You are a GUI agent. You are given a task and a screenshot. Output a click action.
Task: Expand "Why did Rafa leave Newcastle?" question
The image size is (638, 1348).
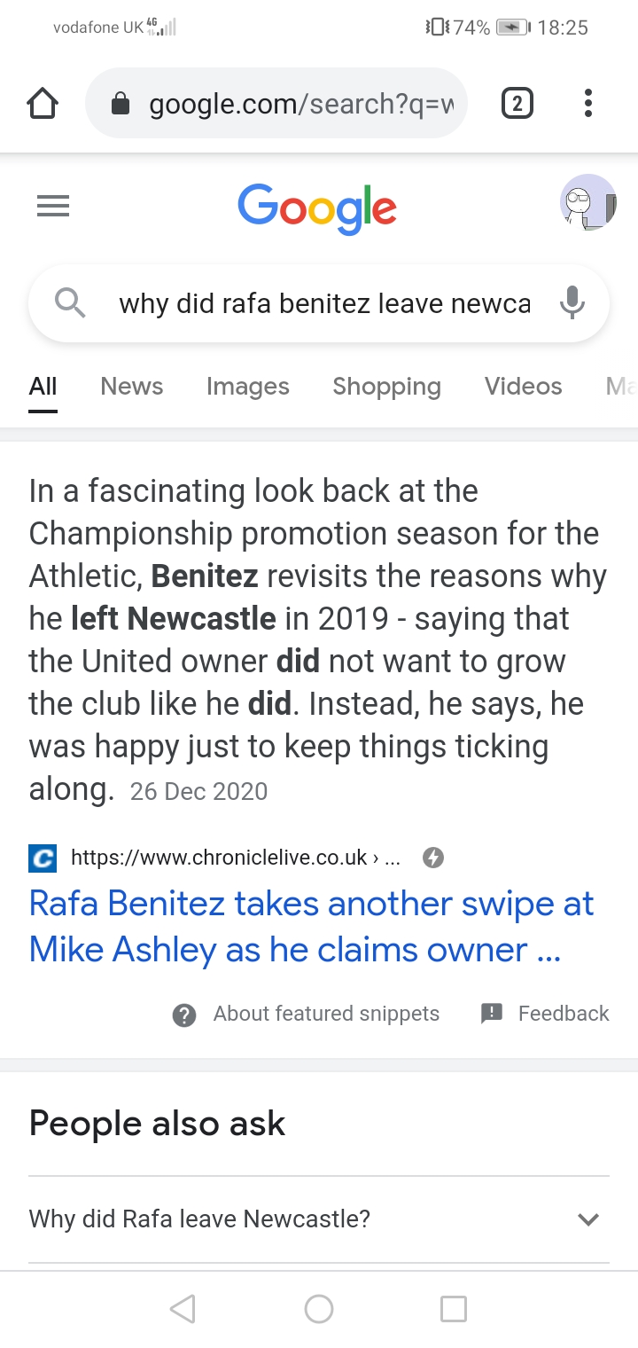(319, 1219)
